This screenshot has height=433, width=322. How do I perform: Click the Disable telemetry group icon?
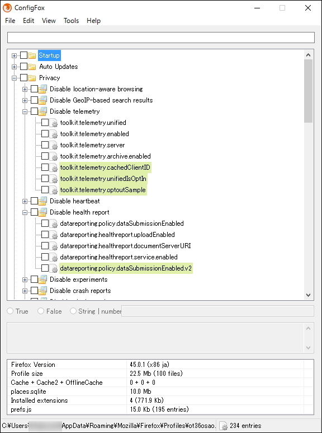[42, 111]
